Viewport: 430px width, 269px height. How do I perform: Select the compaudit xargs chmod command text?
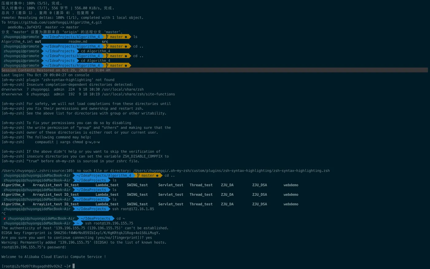coord(67,142)
